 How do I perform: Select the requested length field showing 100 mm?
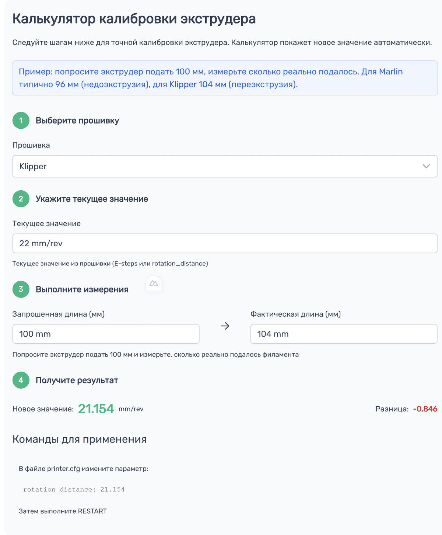pos(106,334)
